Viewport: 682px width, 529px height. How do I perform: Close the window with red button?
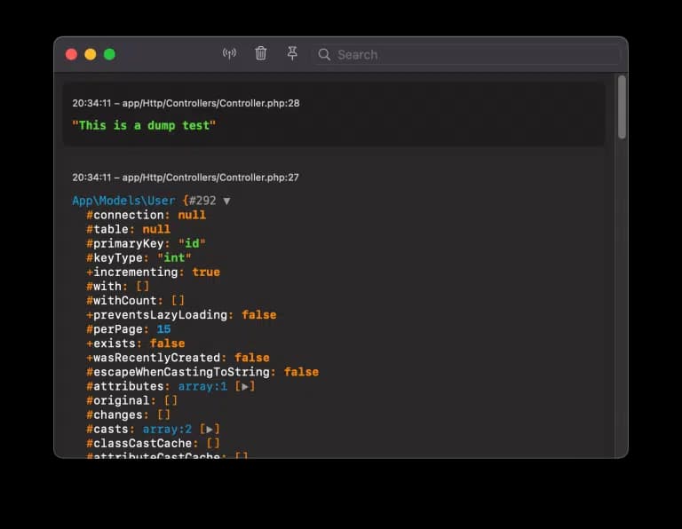[71, 54]
